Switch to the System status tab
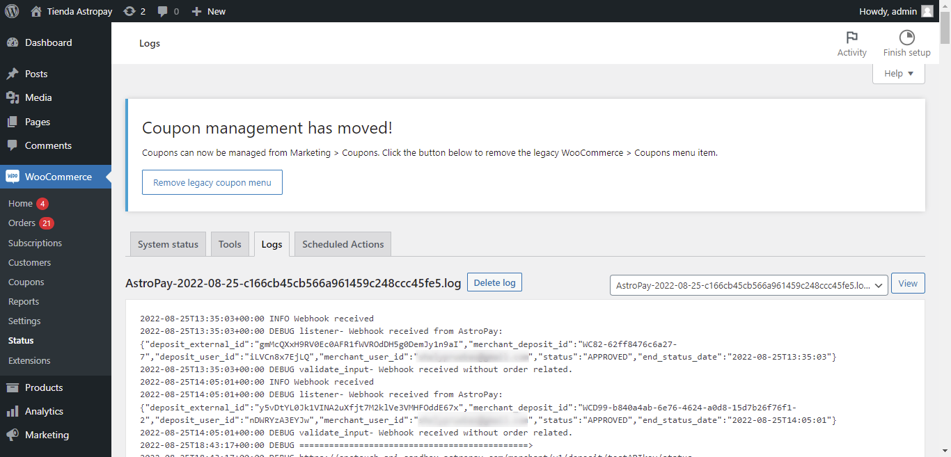 [168, 244]
